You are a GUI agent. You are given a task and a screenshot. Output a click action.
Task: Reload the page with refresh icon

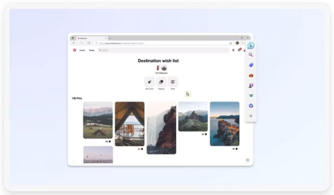89,43
